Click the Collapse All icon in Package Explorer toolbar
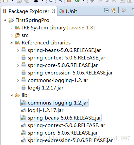The width and height of the screenshot is (134, 145). [x=106, y=10]
